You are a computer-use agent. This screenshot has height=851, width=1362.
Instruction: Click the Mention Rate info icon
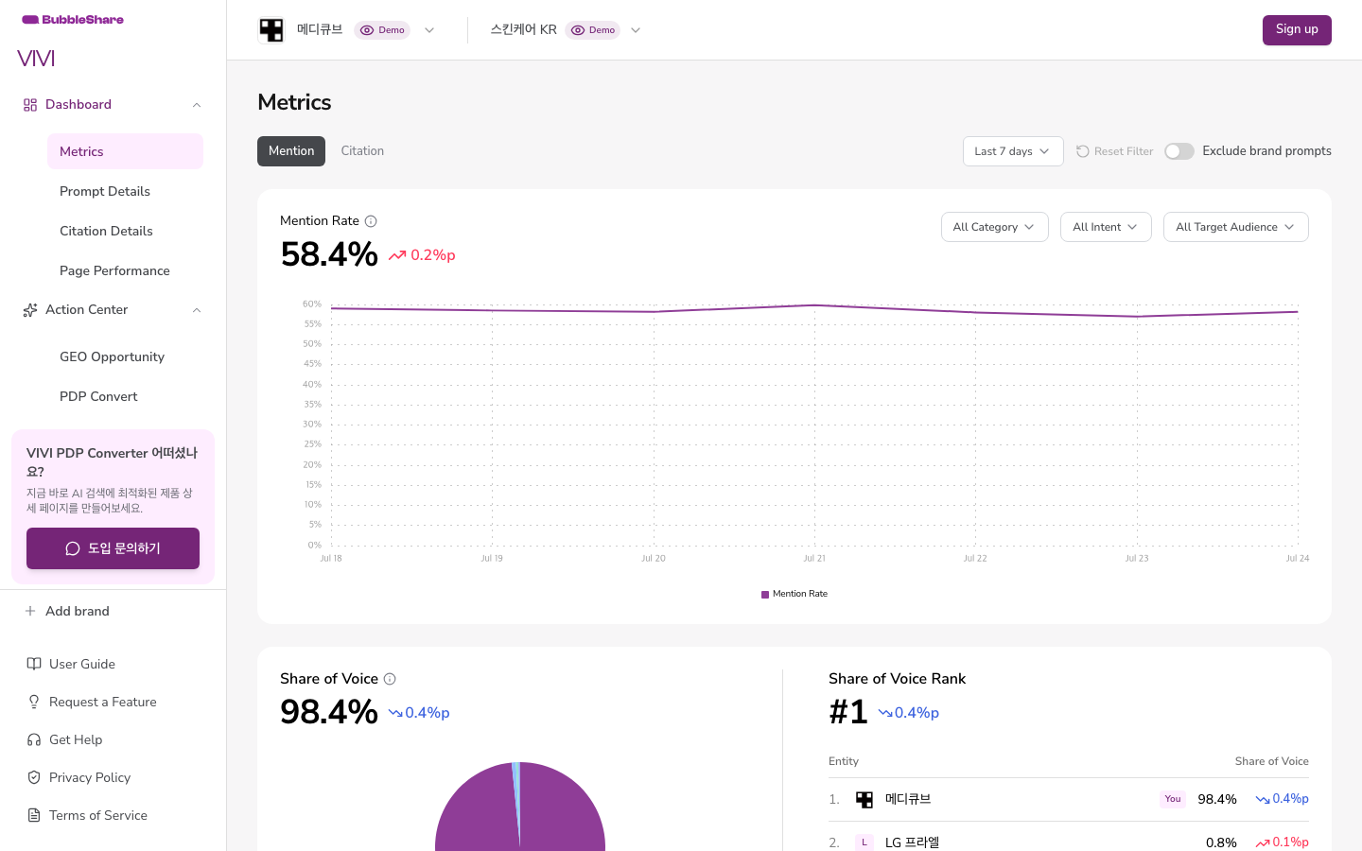[x=371, y=221]
